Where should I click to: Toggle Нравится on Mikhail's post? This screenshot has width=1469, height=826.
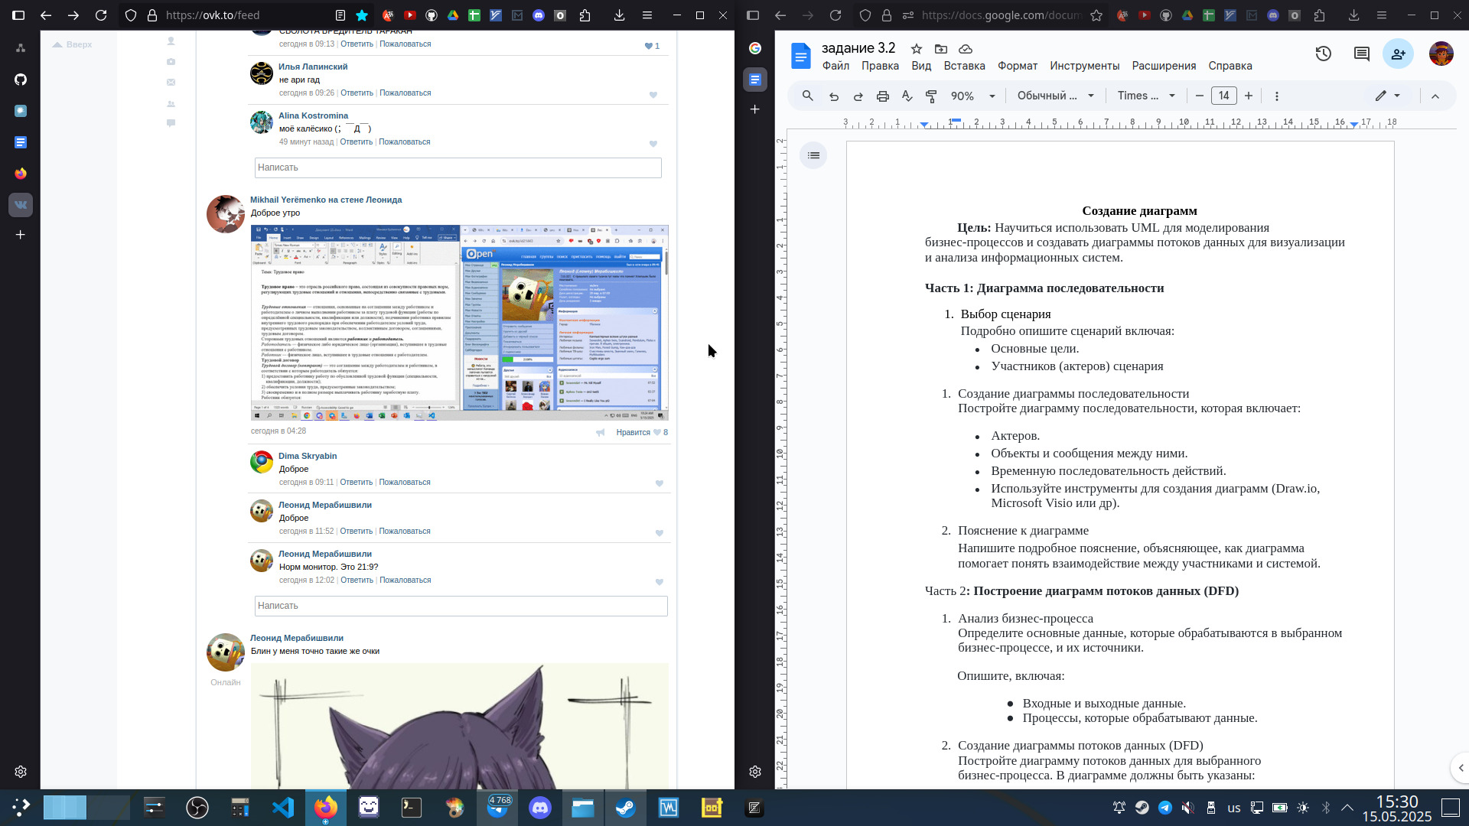633,432
